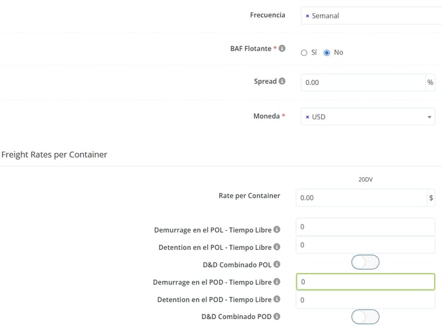Click info icon next to BAF Flotante
This screenshot has width=442, height=329.
point(282,49)
